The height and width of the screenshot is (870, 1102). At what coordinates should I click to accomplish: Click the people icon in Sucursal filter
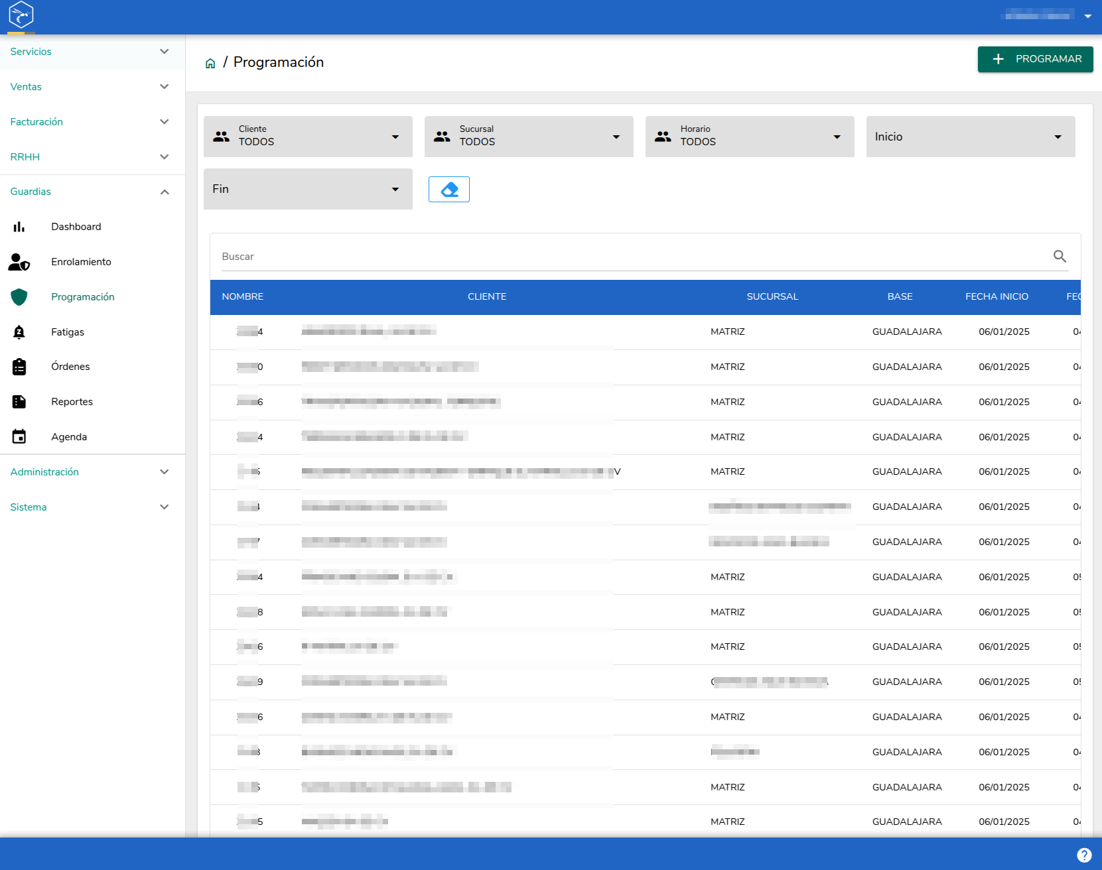(x=442, y=137)
